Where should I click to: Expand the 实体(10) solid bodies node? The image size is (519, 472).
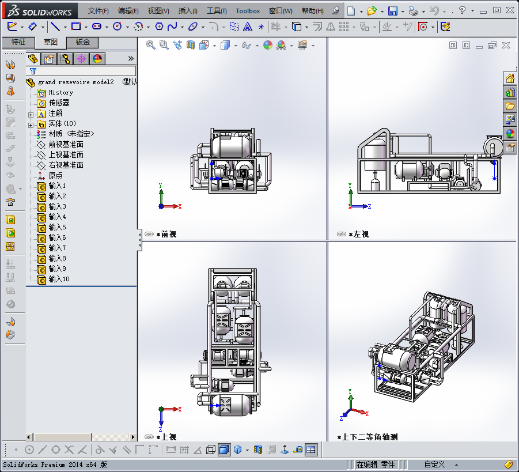(31, 124)
